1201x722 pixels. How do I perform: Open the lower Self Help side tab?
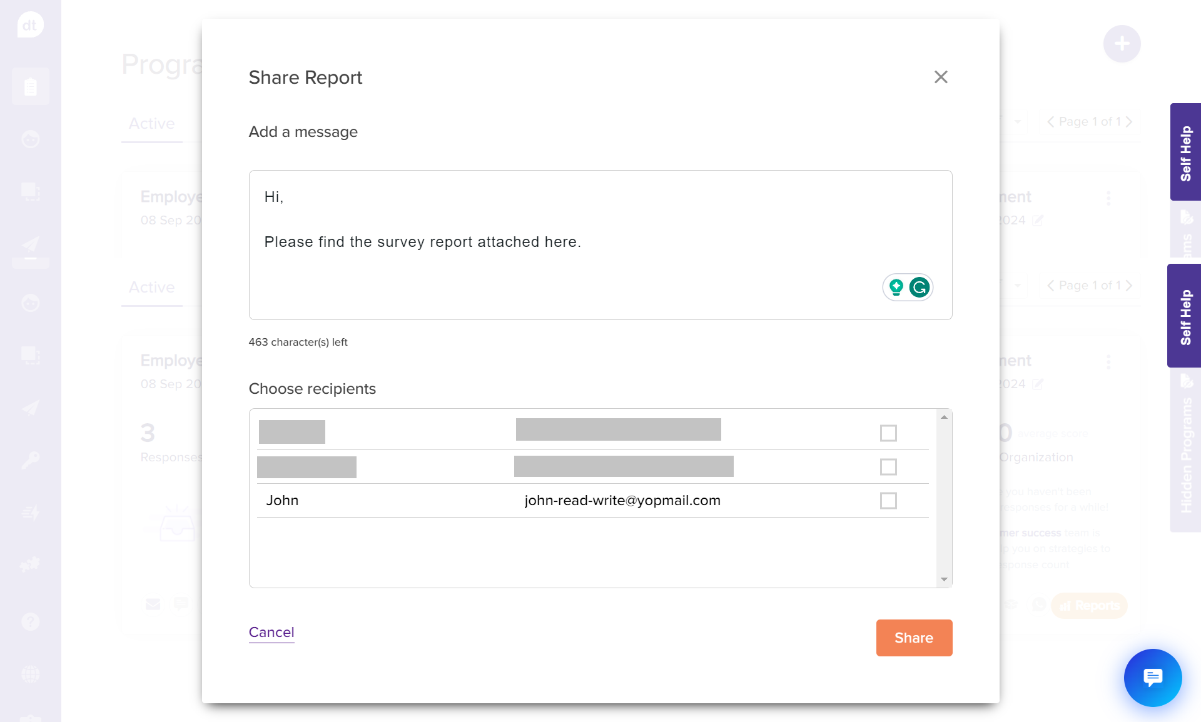coord(1185,316)
